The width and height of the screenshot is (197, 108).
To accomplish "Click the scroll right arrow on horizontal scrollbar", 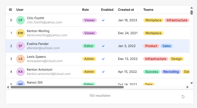I will tap(188, 87).
